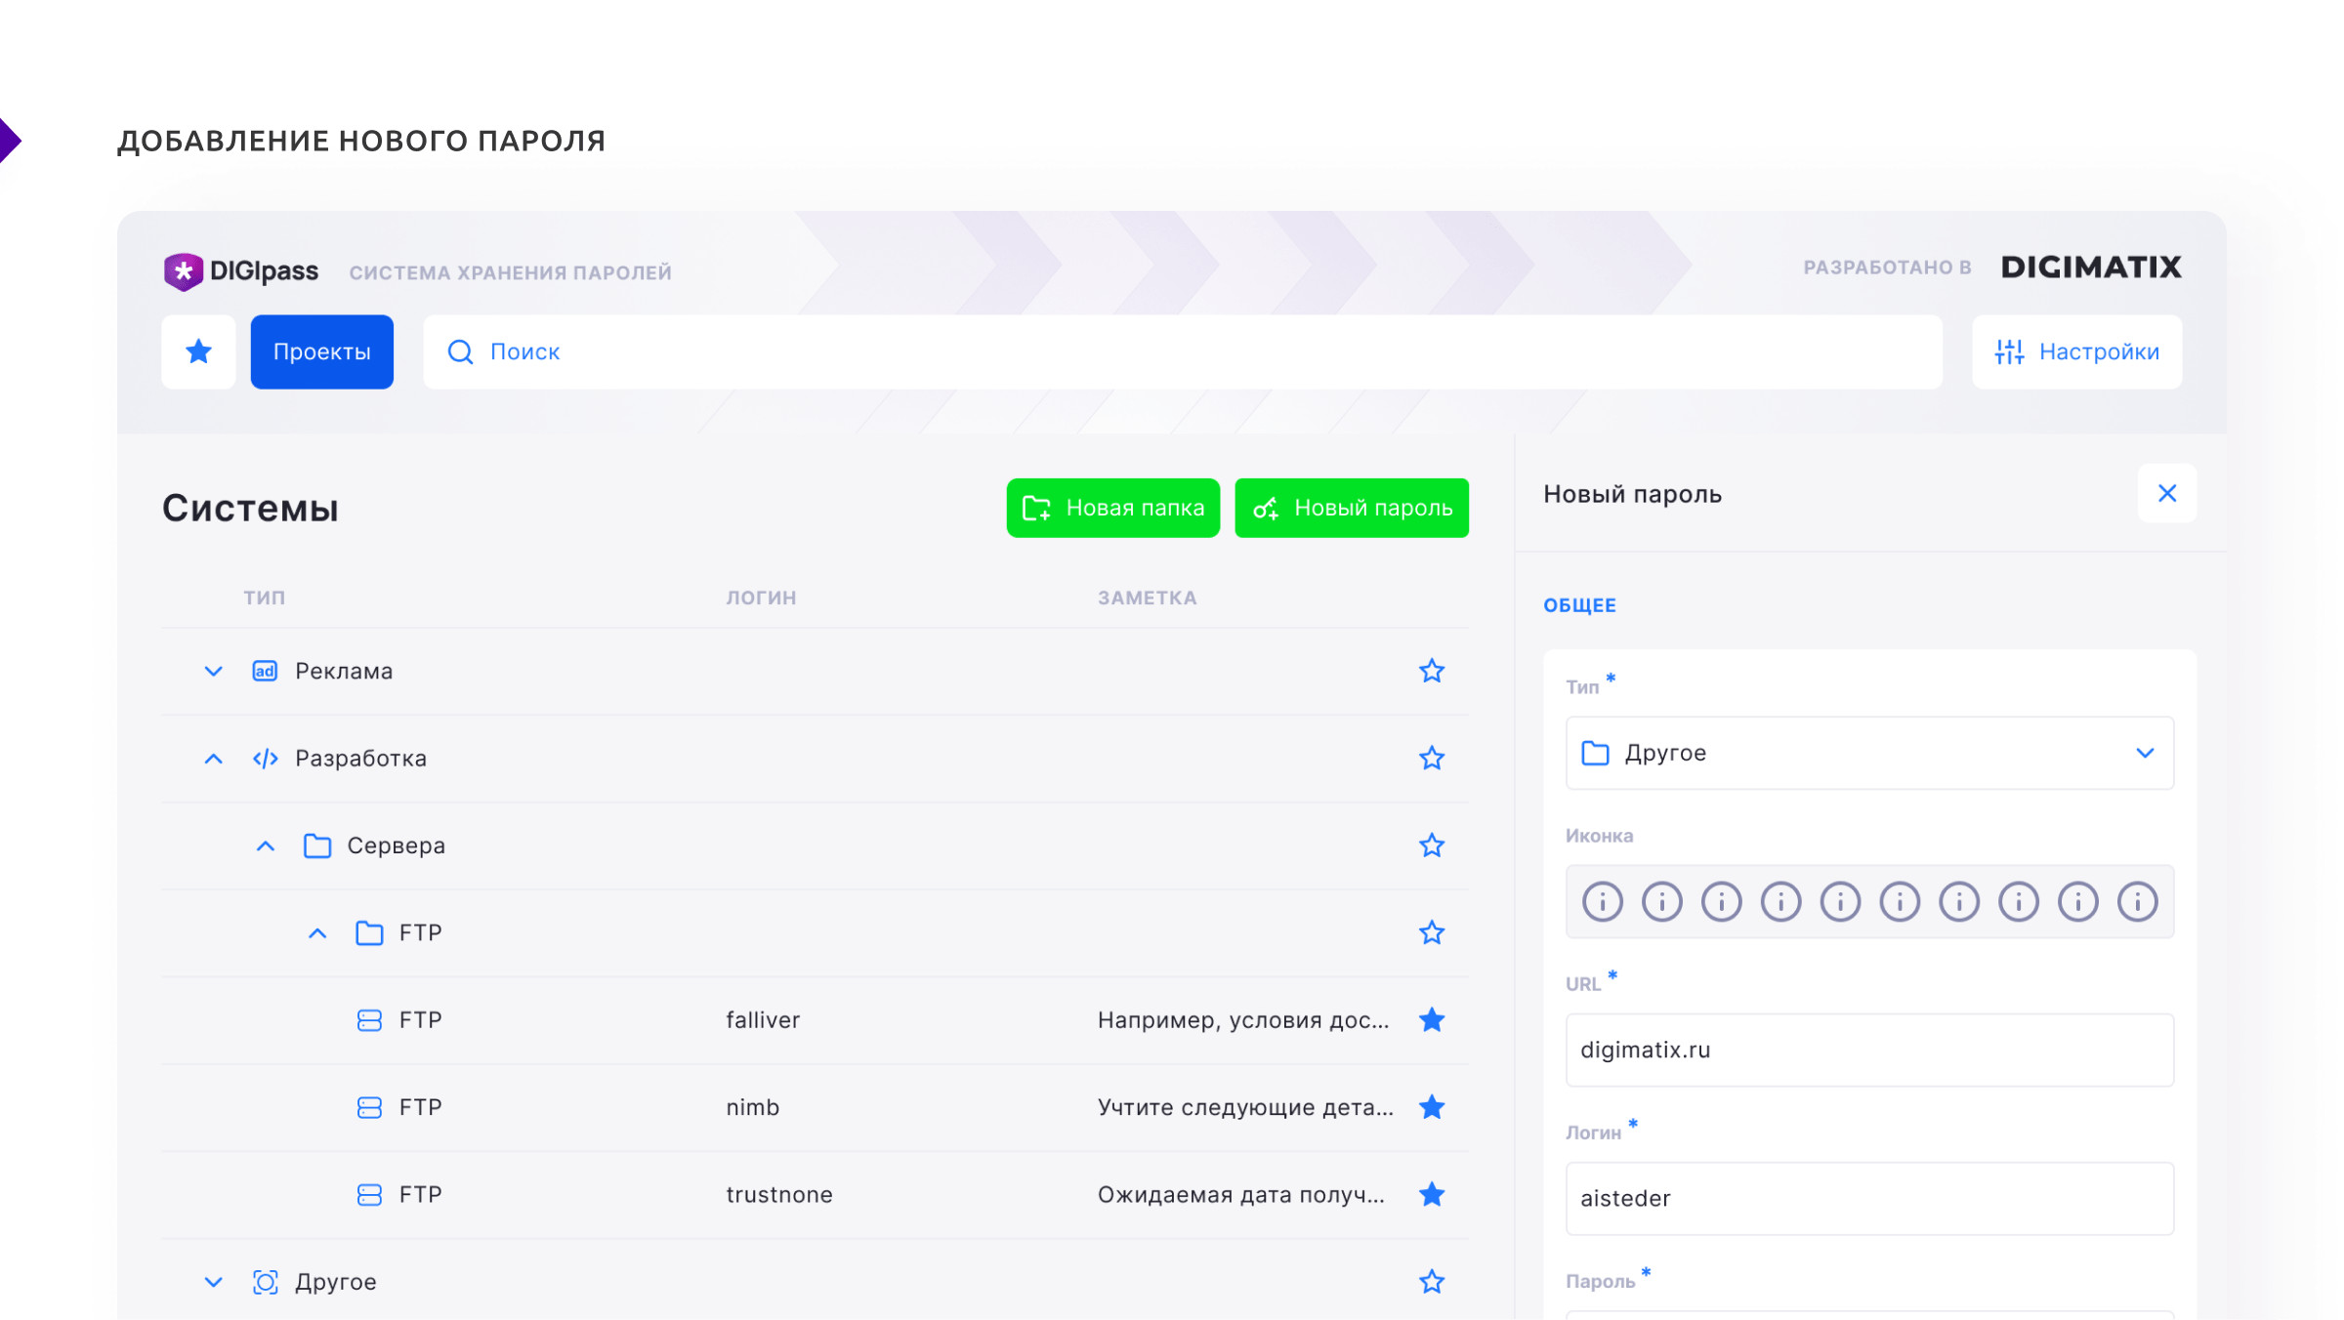Select the last icon in Иконка picker
This screenshot has width=2344, height=1320.
click(x=2137, y=901)
